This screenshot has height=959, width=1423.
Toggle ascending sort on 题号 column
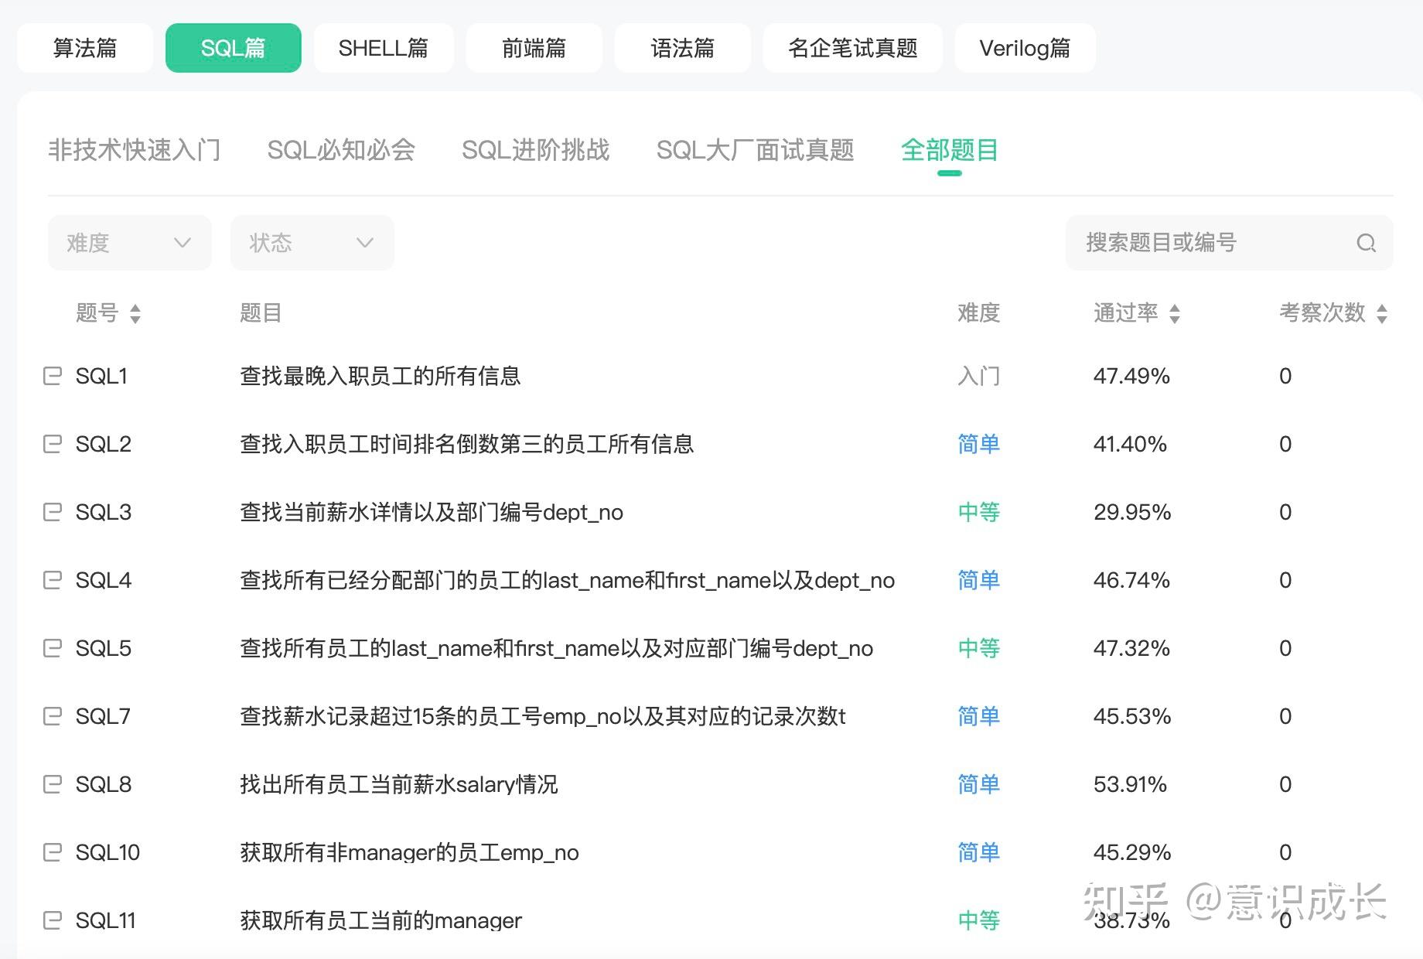pyautogui.click(x=136, y=309)
